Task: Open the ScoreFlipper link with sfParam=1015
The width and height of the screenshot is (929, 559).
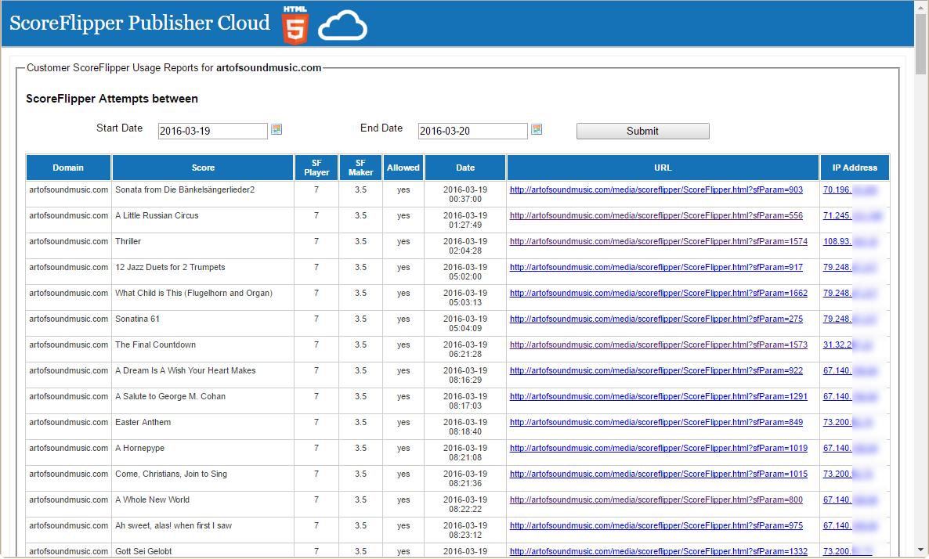Action: pos(658,474)
